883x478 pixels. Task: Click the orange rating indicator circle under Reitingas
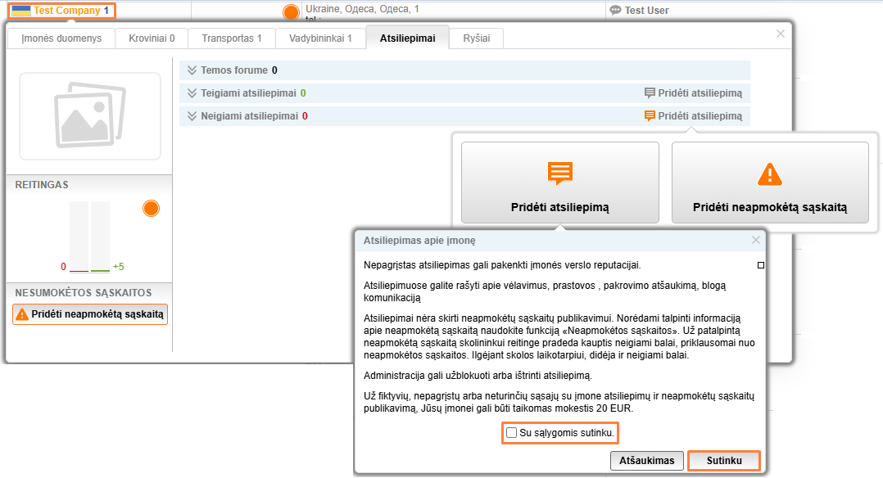[151, 209]
